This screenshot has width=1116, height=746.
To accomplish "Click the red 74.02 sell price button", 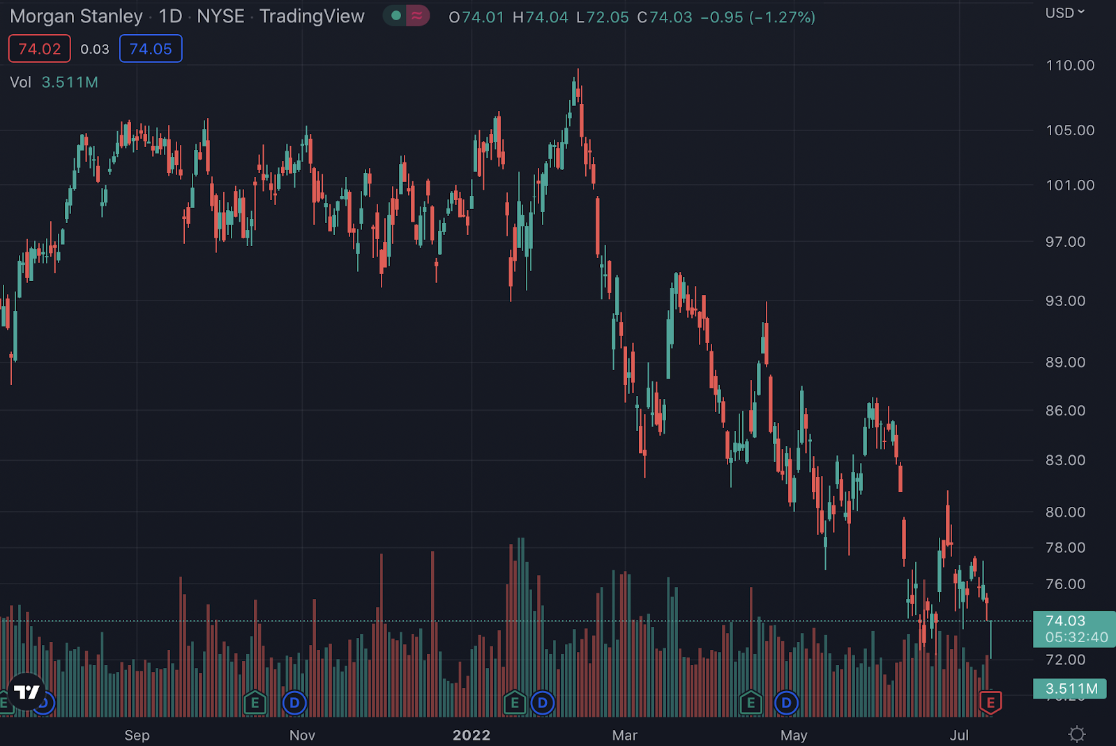I will 40,49.
